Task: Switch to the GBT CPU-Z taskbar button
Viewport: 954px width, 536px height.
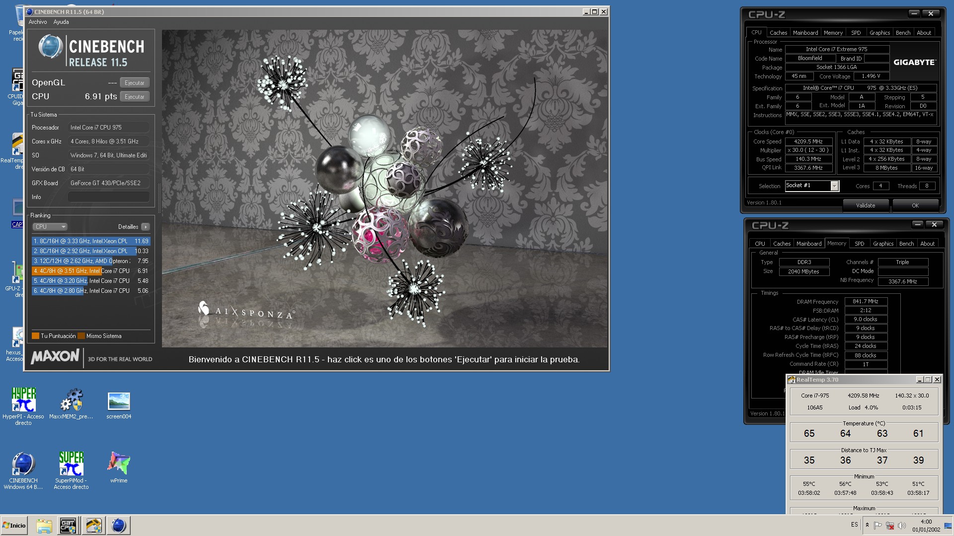Action: coord(68,526)
